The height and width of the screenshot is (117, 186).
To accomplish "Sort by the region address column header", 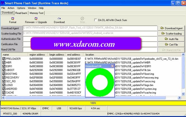I will [38, 54].
